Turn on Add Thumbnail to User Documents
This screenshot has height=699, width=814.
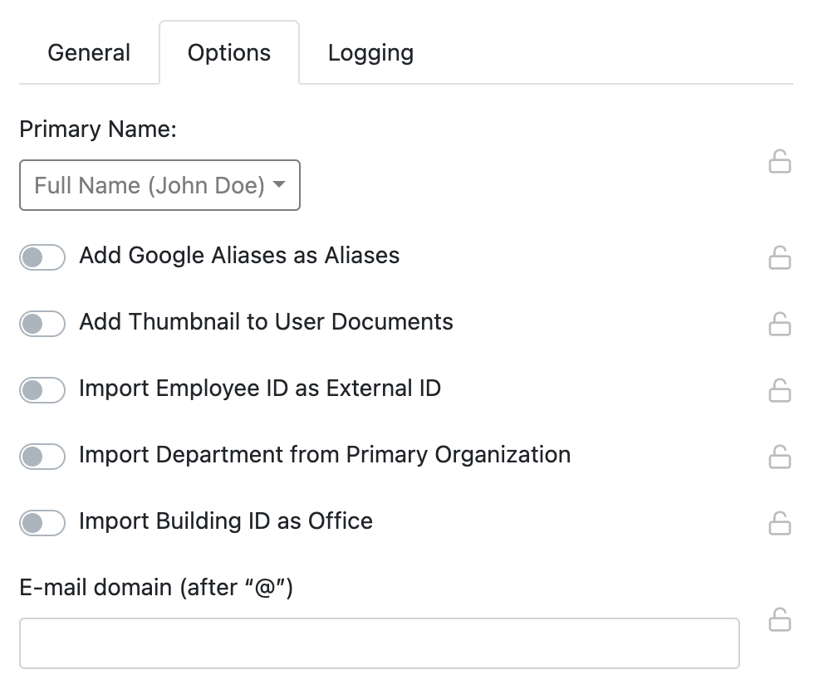click(x=42, y=324)
